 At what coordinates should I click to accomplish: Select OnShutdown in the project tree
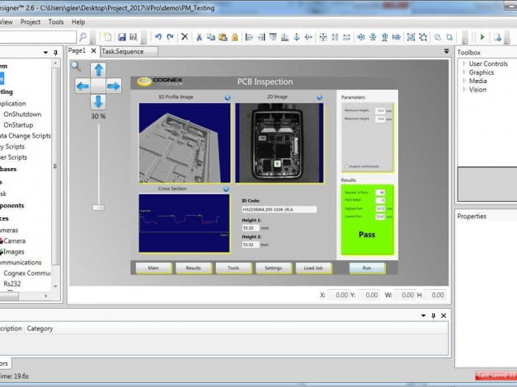coord(22,114)
